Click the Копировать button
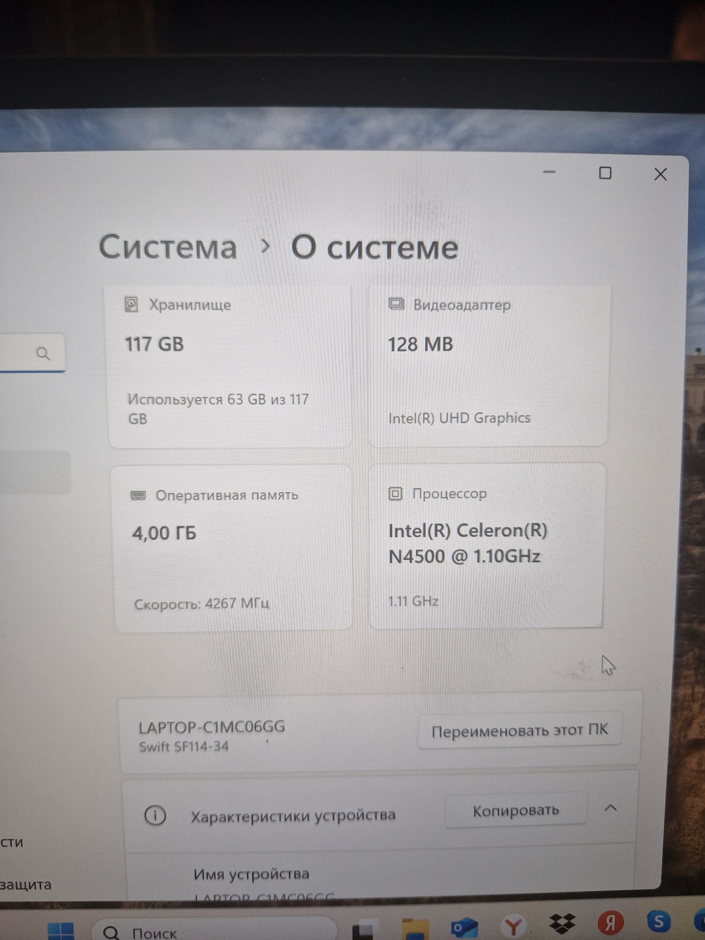 pyautogui.click(x=516, y=810)
